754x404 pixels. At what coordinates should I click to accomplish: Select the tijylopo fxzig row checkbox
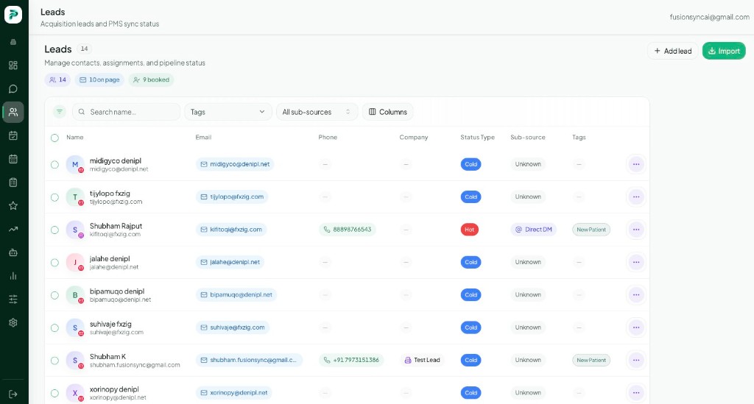[54, 197]
